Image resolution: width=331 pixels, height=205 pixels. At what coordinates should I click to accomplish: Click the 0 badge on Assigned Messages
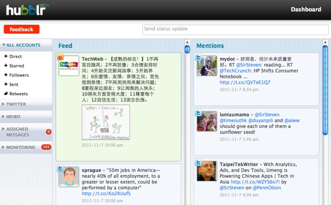[48, 132]
